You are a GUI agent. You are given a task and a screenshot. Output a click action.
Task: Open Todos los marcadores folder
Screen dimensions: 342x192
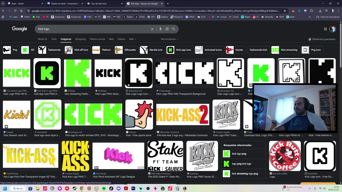[328, 17]
